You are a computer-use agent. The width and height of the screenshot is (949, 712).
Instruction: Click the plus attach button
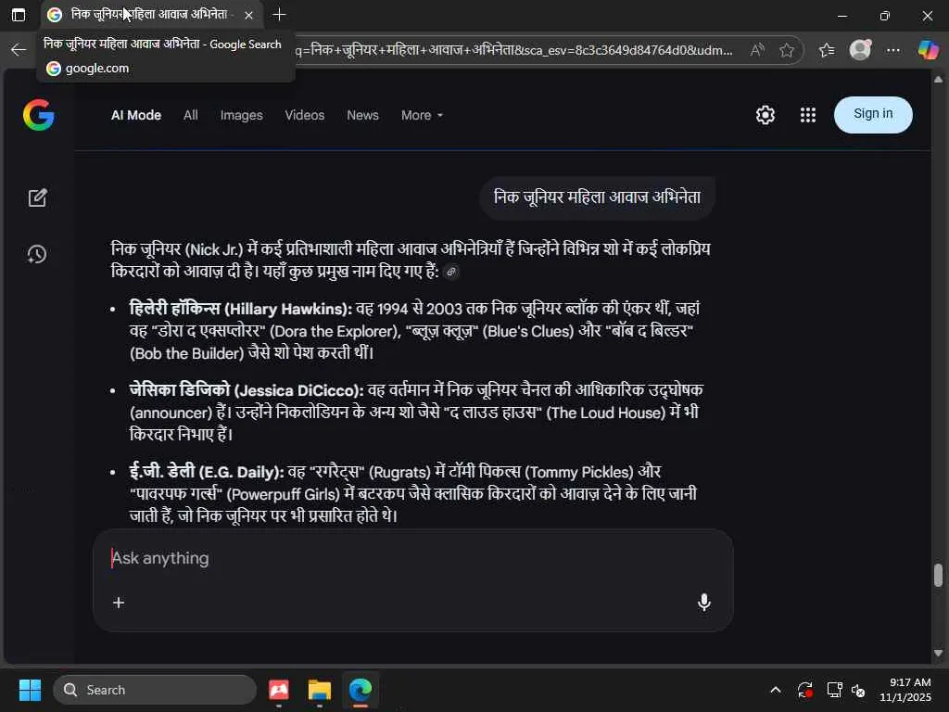coord(119,603)
